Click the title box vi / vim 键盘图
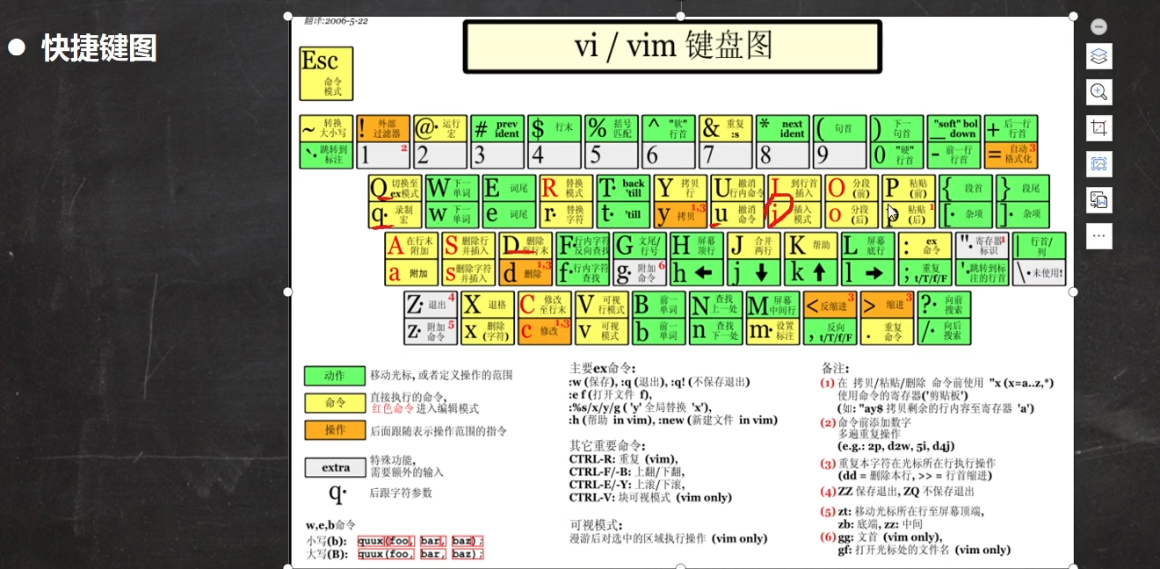 672,47
